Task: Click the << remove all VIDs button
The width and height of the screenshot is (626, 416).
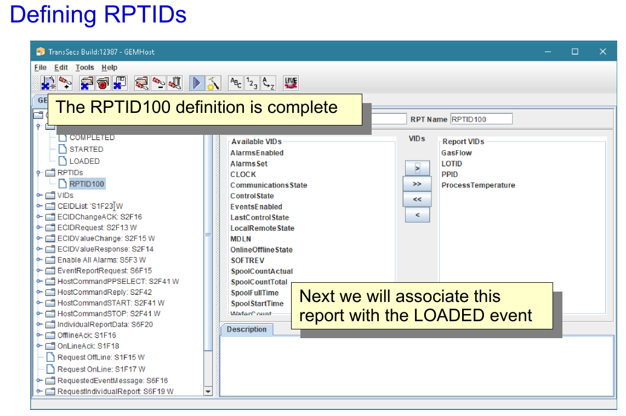Action: point(417,200)
